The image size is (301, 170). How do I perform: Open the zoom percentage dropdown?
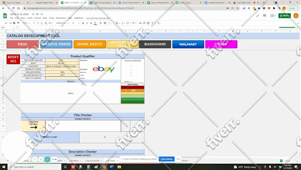click(27, 23)
